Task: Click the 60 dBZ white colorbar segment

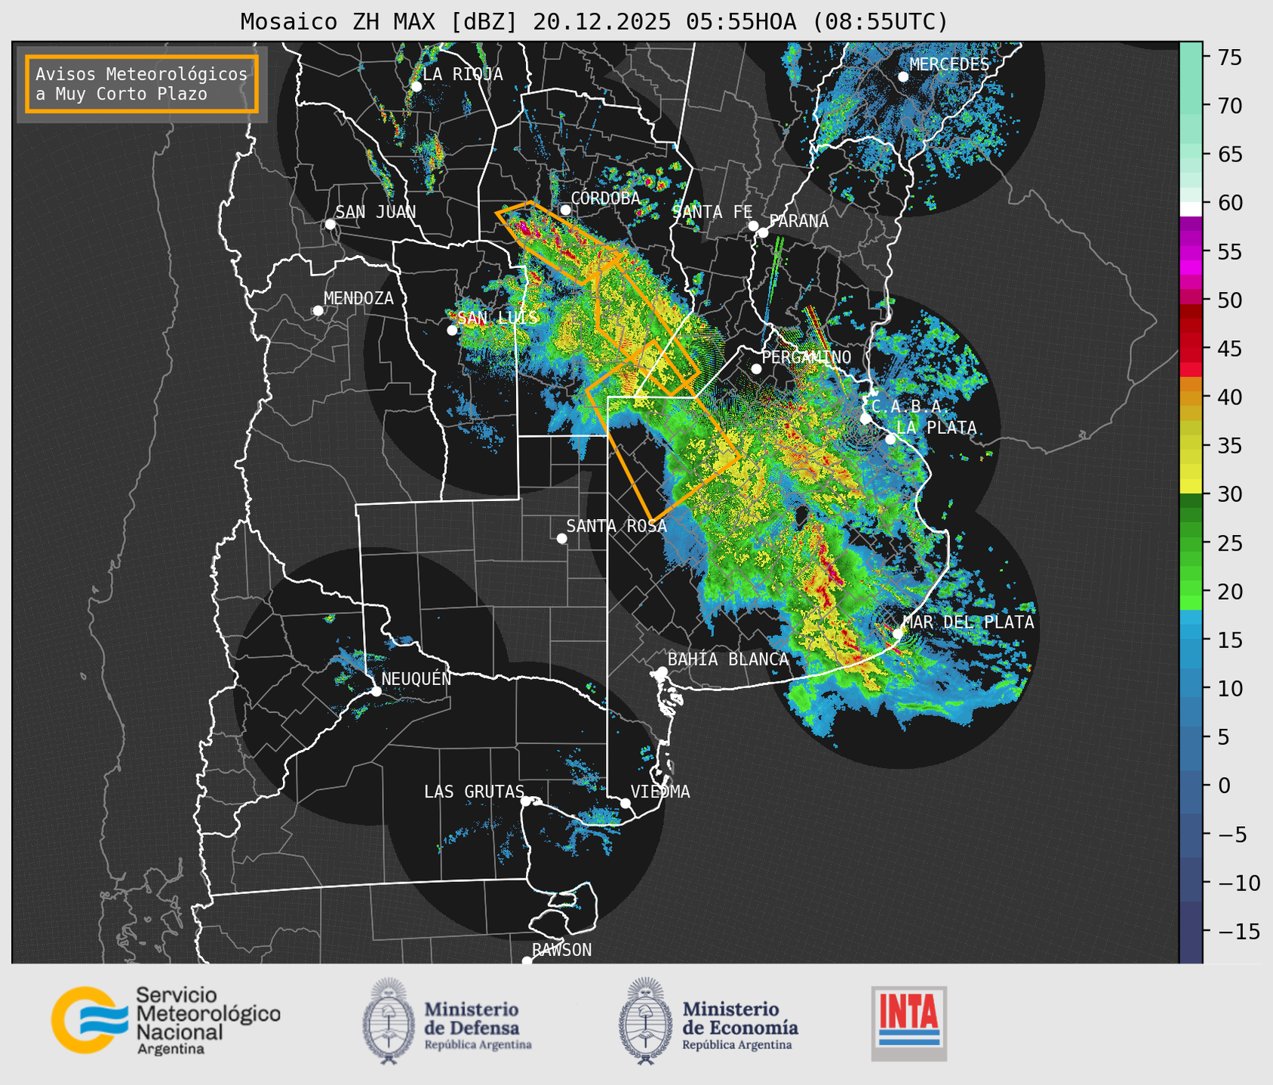Action: pyautogui.click(x=1191, y=208)
